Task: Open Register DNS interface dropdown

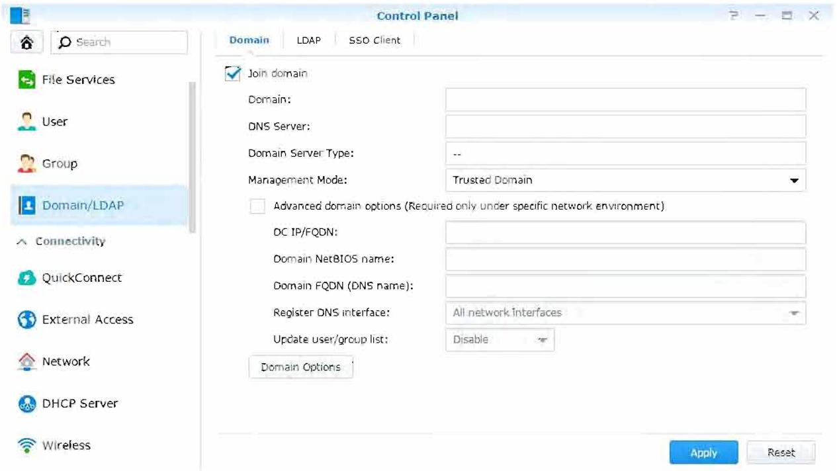Action: 625,313
